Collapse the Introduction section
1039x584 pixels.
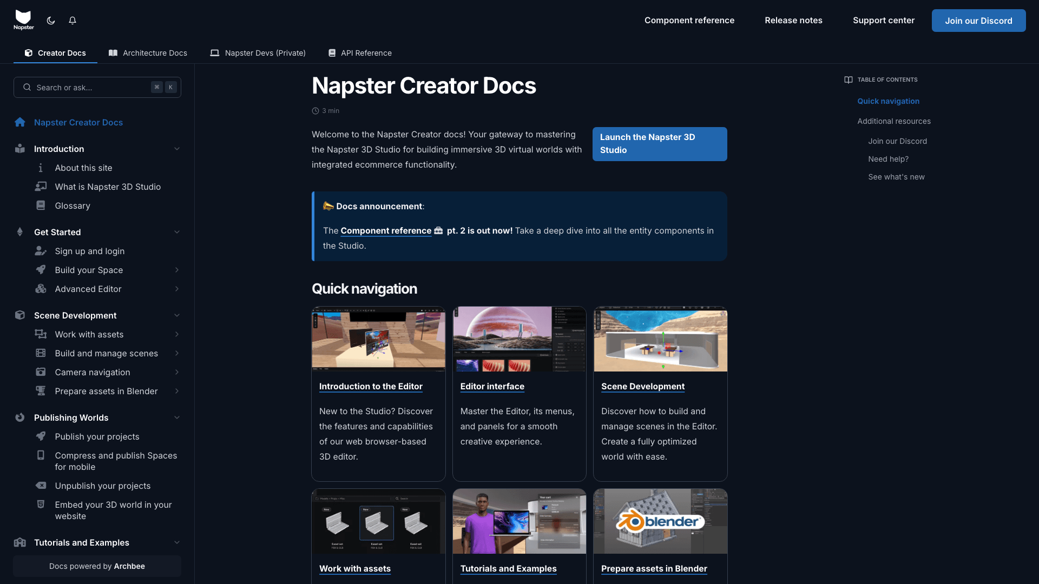(x=177, y=149)
